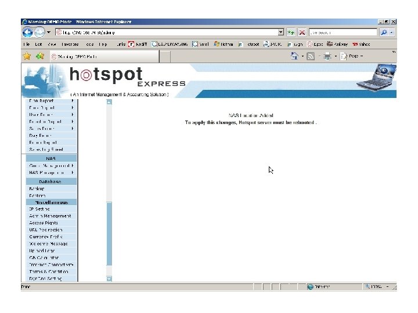Click the RSS feeds icon
This screenshot has width=418, height=313.
pos(311,56)
